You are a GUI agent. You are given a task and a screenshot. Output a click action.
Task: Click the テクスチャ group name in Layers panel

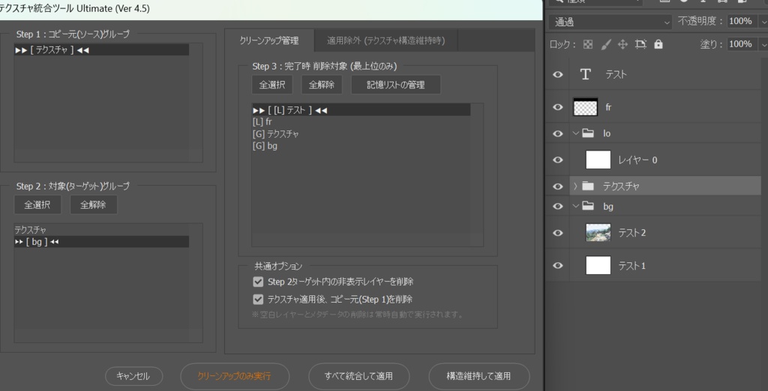pyautogui.click(x=621, y=187)
